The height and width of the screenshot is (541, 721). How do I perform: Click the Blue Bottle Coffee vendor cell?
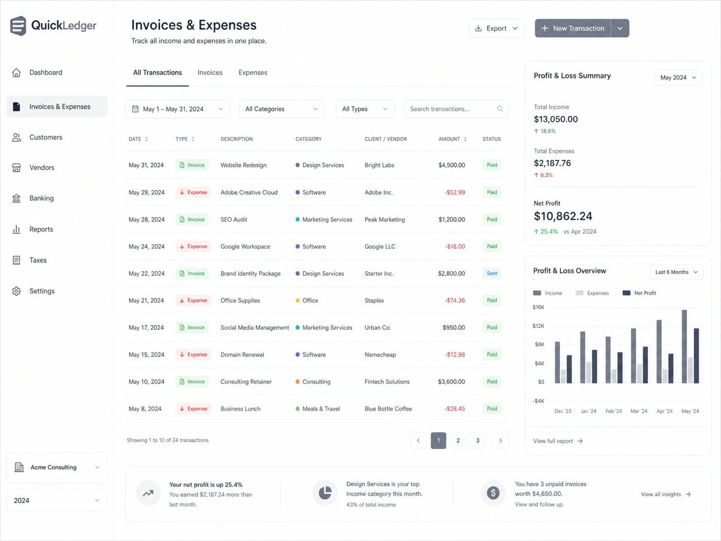tap(388, 409)
